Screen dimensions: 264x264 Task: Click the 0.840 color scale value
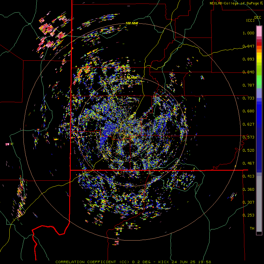248,72
